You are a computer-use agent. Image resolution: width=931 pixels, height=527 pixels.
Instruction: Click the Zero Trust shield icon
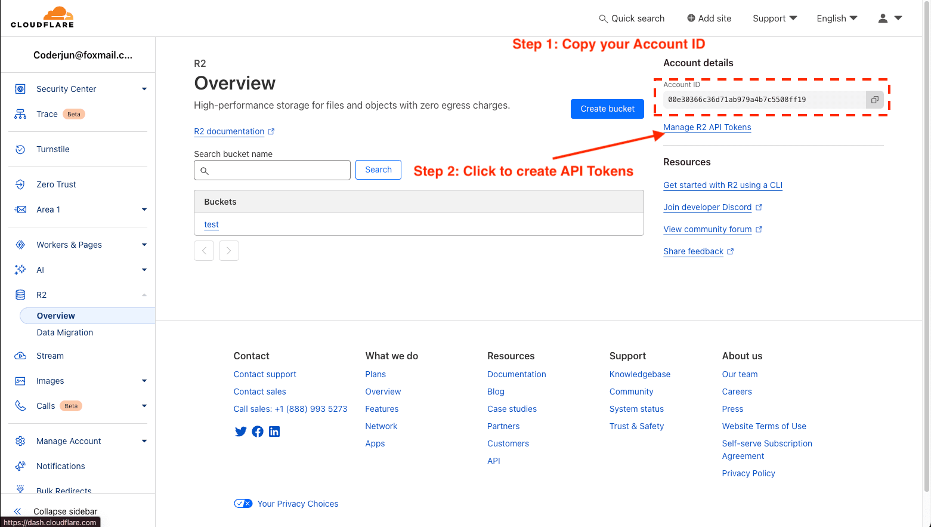[x=20, y=184]
